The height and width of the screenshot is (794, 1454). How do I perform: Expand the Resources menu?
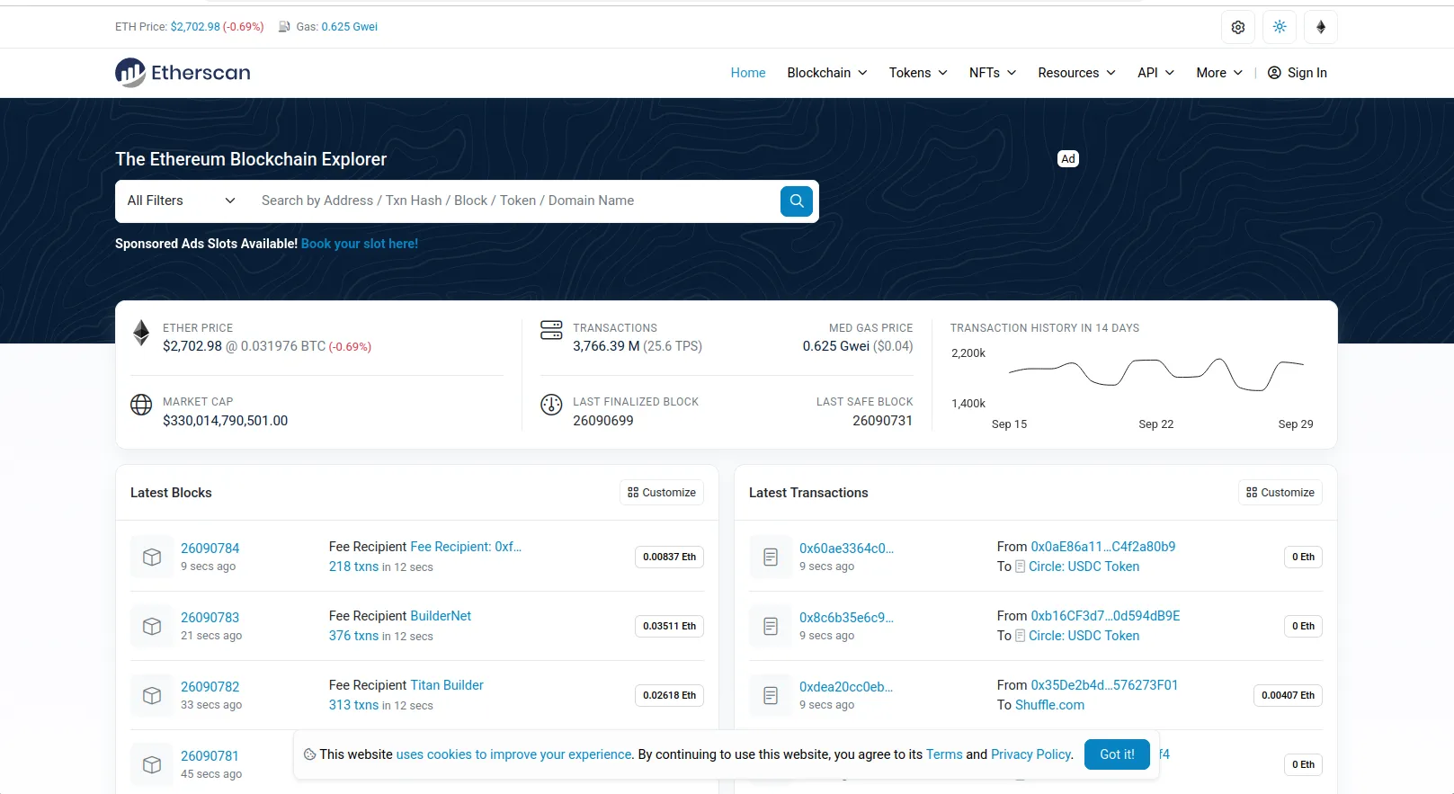[x=1076, y=73]
